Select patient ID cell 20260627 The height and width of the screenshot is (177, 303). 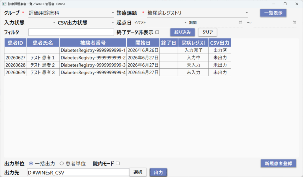coord(15,58)
